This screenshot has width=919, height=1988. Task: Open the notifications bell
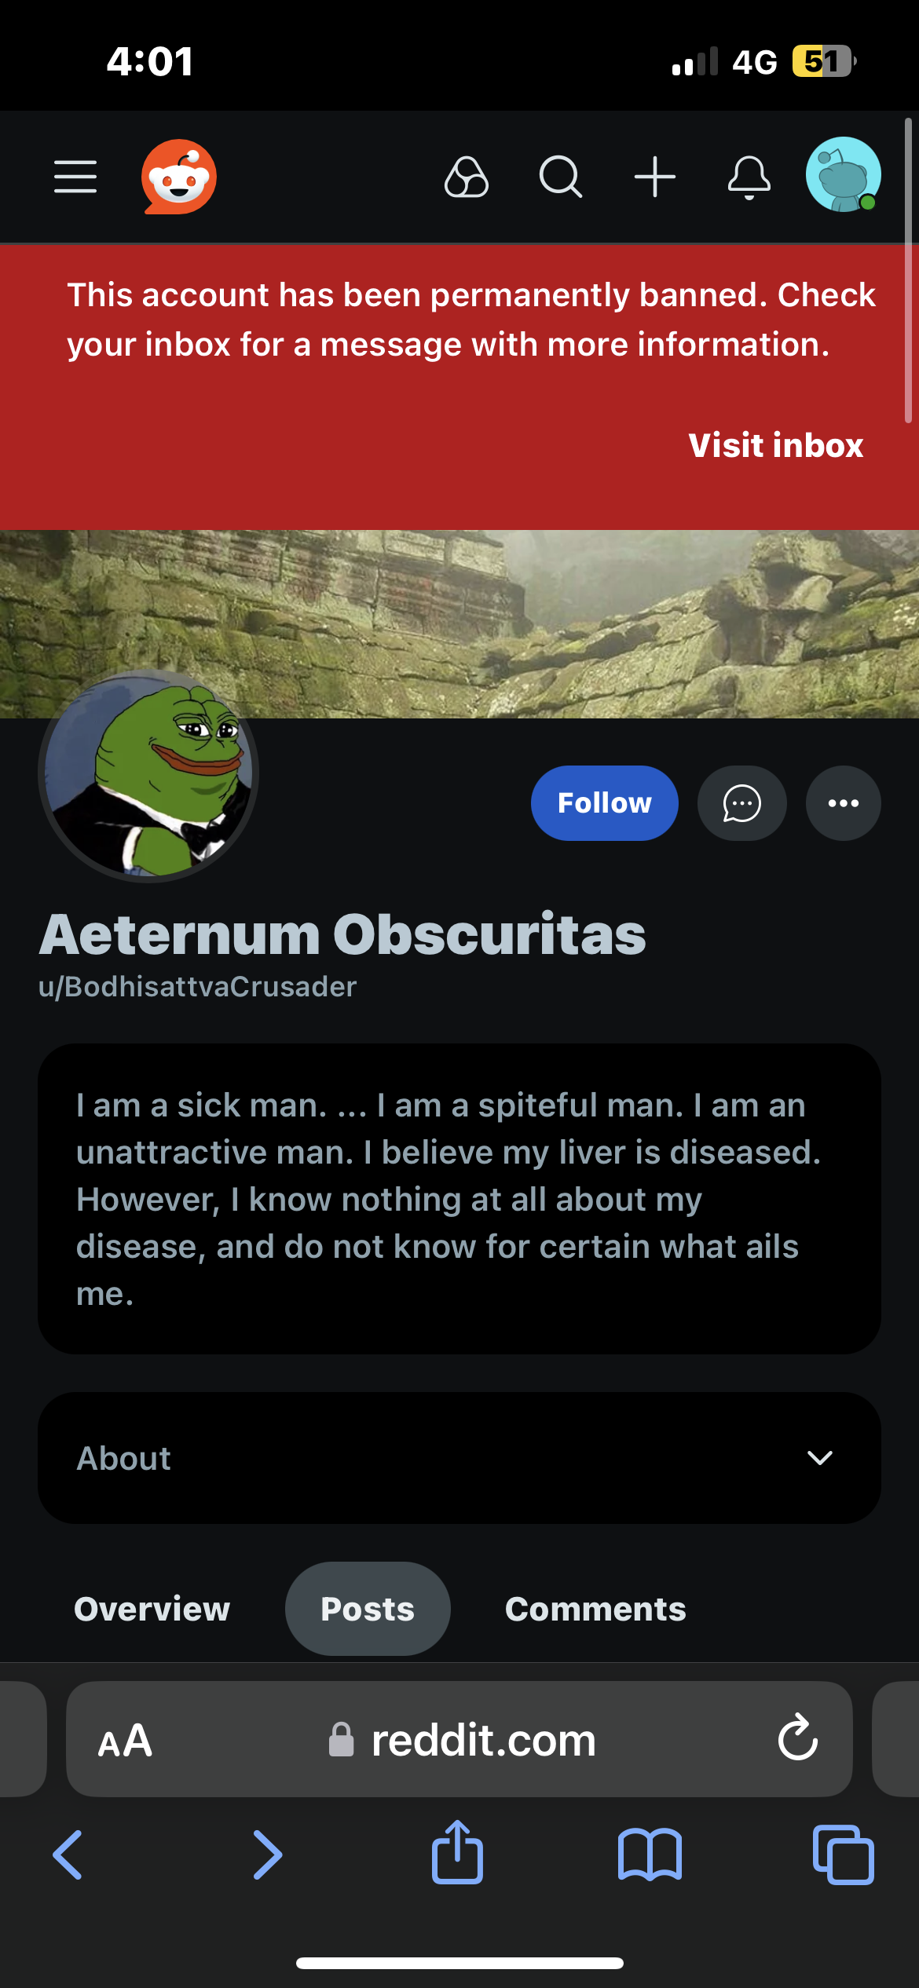[749, 177]
